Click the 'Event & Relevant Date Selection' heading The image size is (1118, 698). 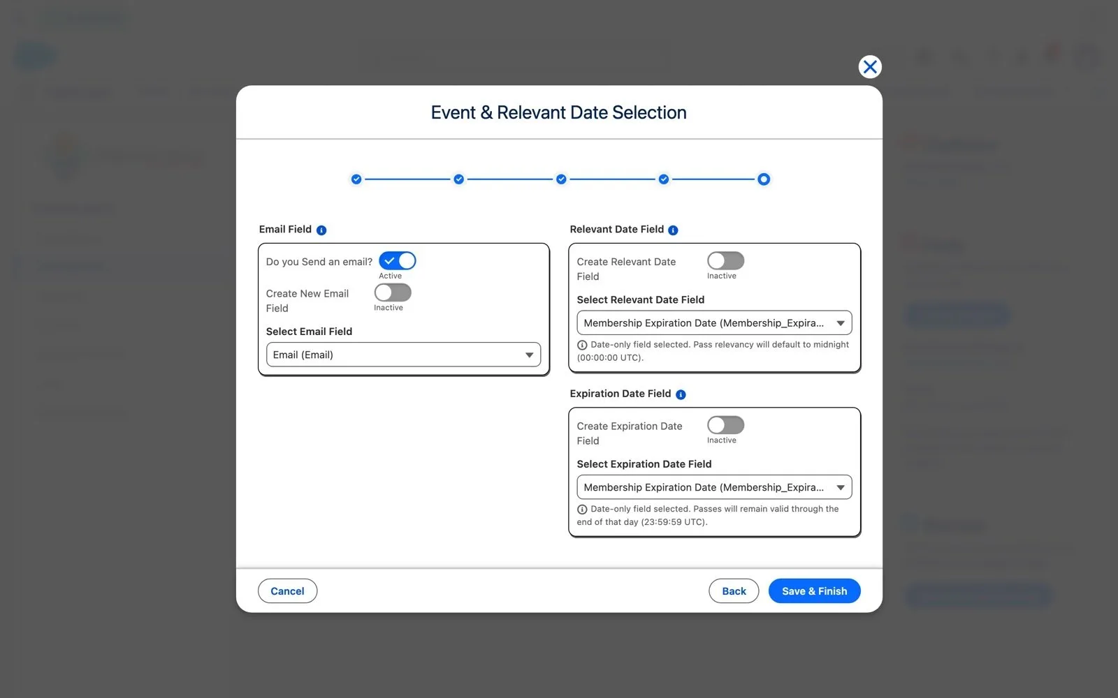[x=559, y=112]
